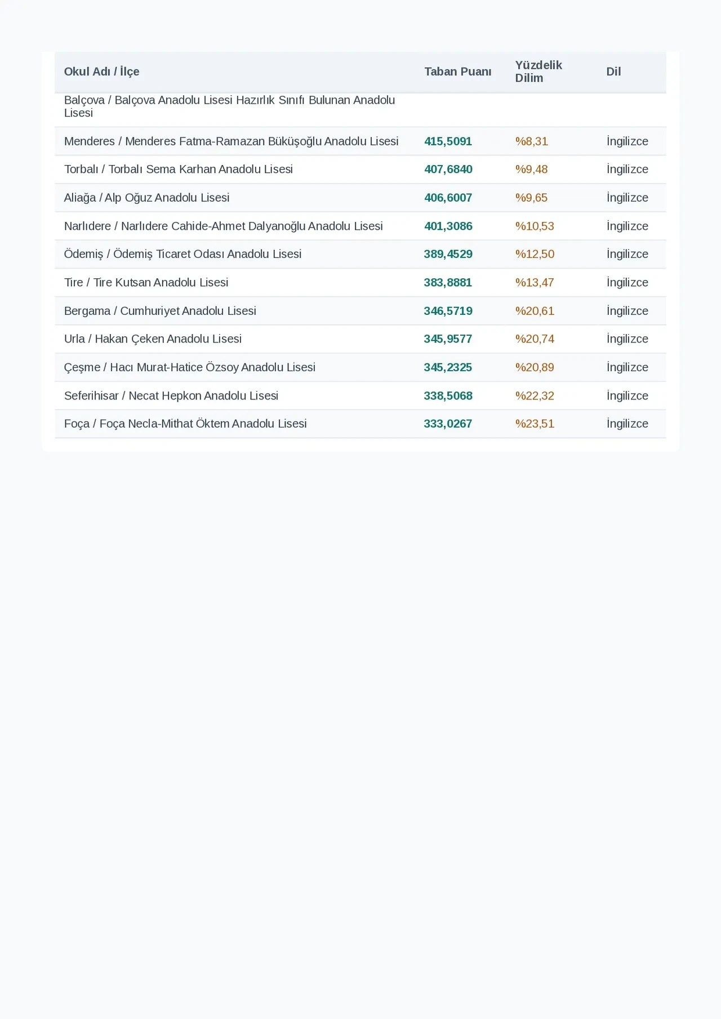Select the Balçova Anadolu Lisesi row
Screen dimensions: 721x1019
pos(360,107)
